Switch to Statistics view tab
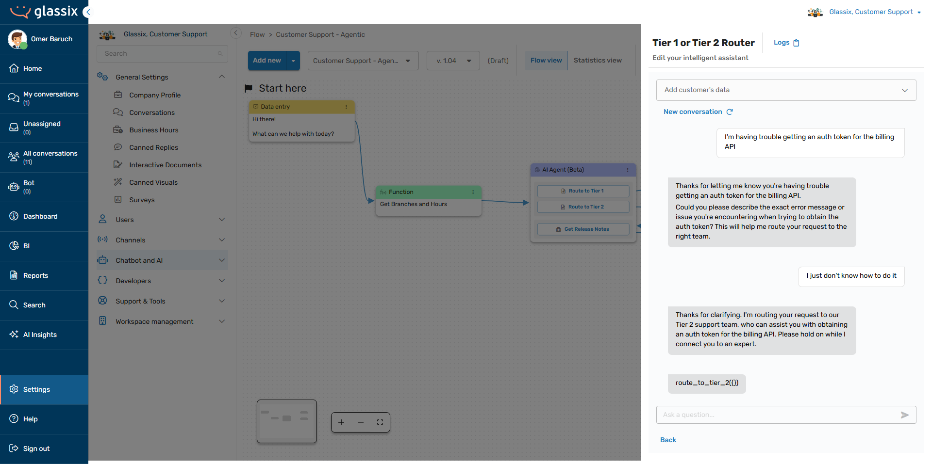The height and width of the screenshot is (464, 932). point(598,60)
